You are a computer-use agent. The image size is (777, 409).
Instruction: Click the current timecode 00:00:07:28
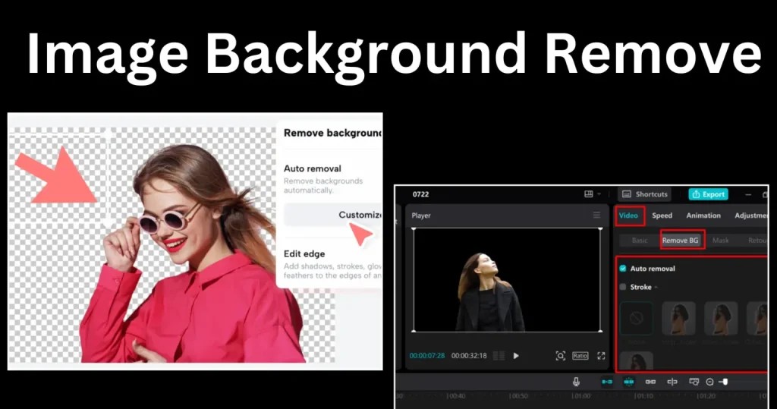tap(427, 355)
